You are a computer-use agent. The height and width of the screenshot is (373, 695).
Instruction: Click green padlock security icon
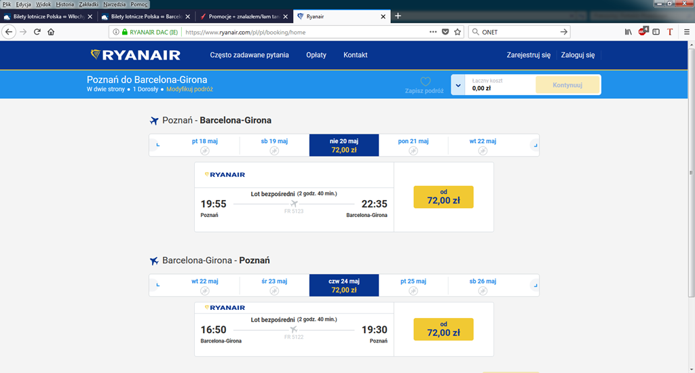click(125, 32)
